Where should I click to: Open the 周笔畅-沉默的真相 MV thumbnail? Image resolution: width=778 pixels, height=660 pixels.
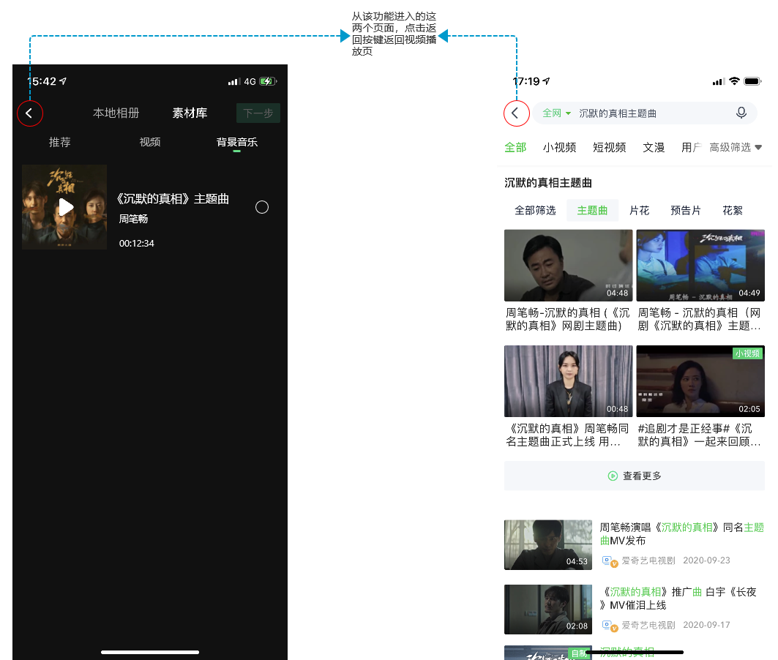[x=568, y=265]
